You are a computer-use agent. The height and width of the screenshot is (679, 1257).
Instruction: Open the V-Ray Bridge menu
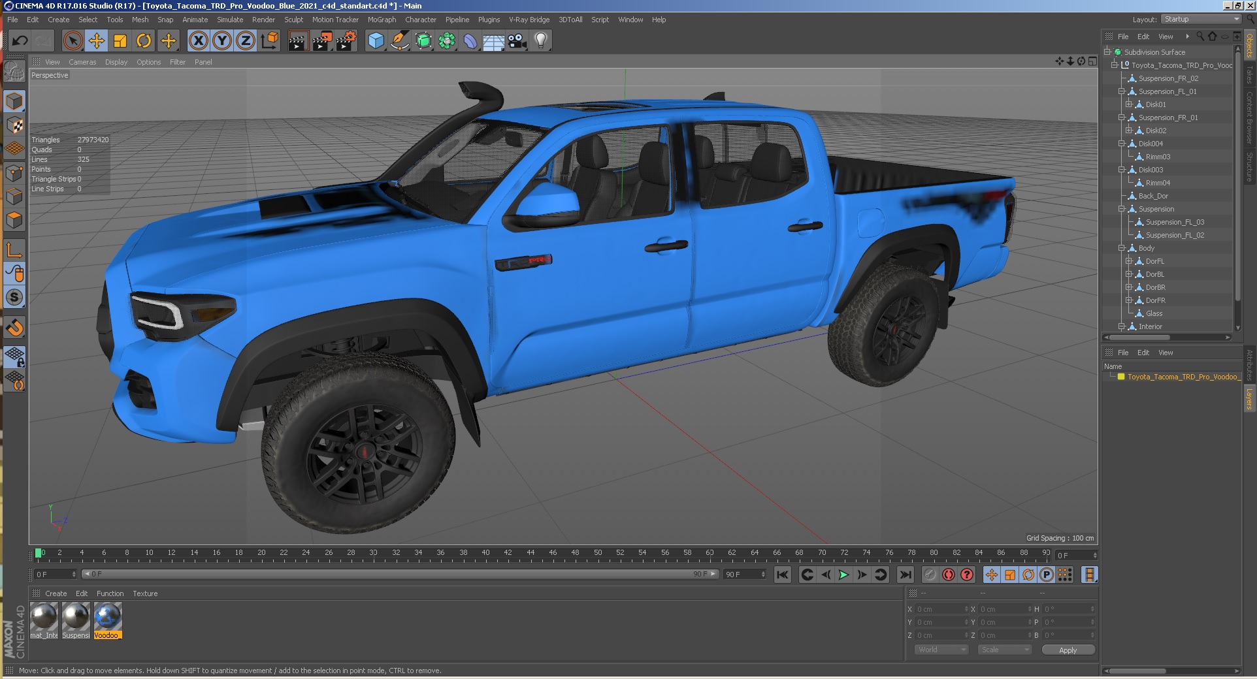[x=529, y=20]
